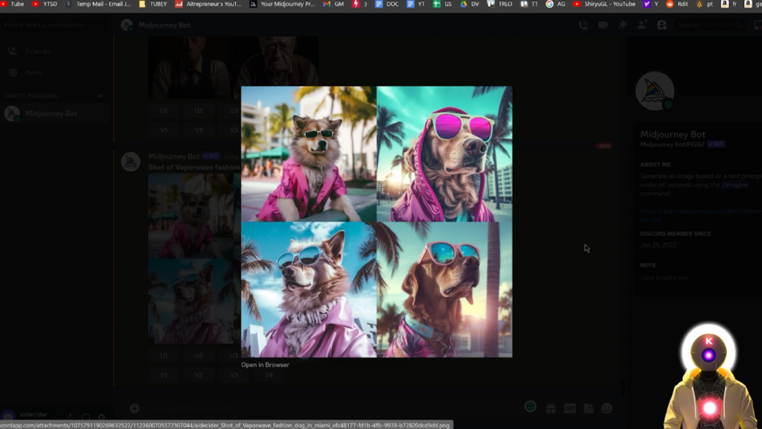Click V1 under the old man images
Image resolution: width=762 pixels, height=429 pixels.
(164, 130)
